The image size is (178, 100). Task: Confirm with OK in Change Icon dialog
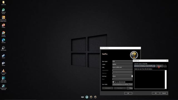pos(156,93)
